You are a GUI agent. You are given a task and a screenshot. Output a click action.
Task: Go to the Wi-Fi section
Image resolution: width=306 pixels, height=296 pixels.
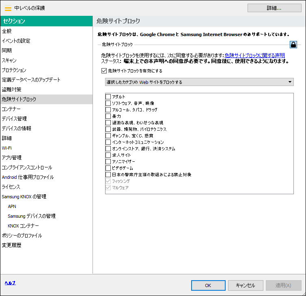pos(7,148)
